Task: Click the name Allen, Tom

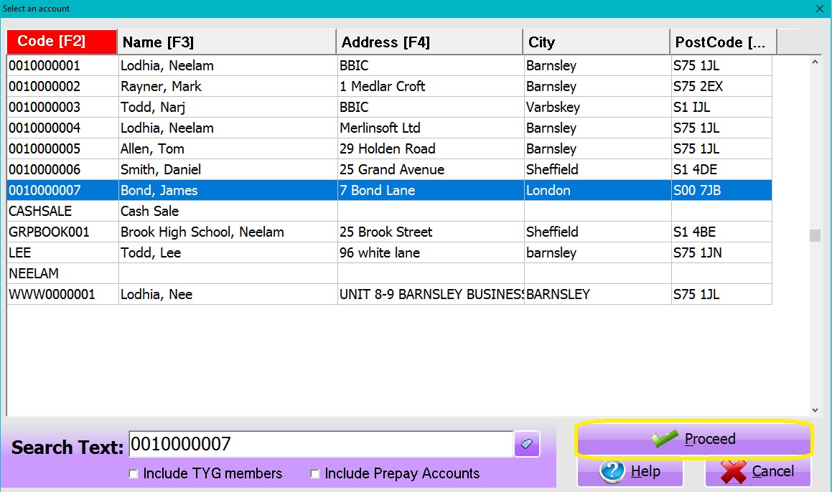Action: (x=152, y=148)
